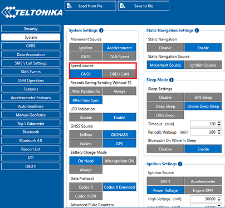Decrease the Periodic Wakeup value
225x208 pixels.
[219, 134]
